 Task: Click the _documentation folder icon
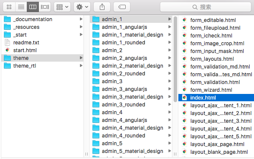coord(7,19)
